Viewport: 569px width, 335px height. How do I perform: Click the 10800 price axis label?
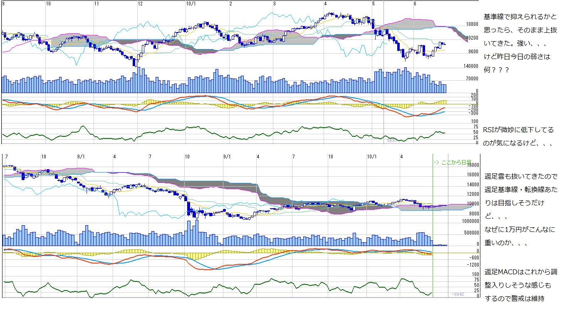coord(472,24)
